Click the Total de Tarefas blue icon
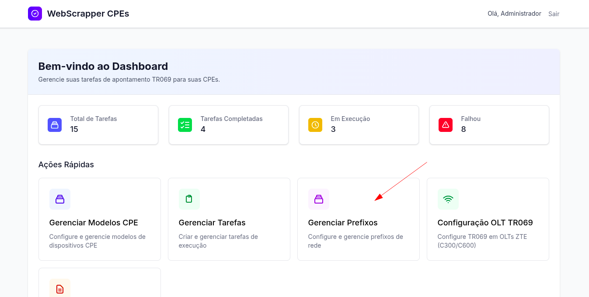 tap(55, 125)
